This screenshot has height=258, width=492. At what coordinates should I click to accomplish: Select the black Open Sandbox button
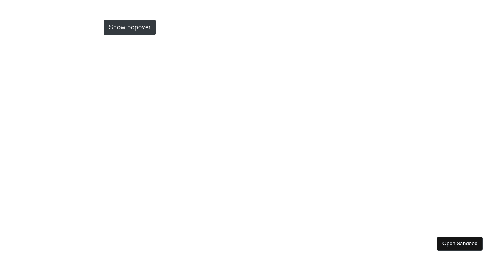(x=460, y=244)
